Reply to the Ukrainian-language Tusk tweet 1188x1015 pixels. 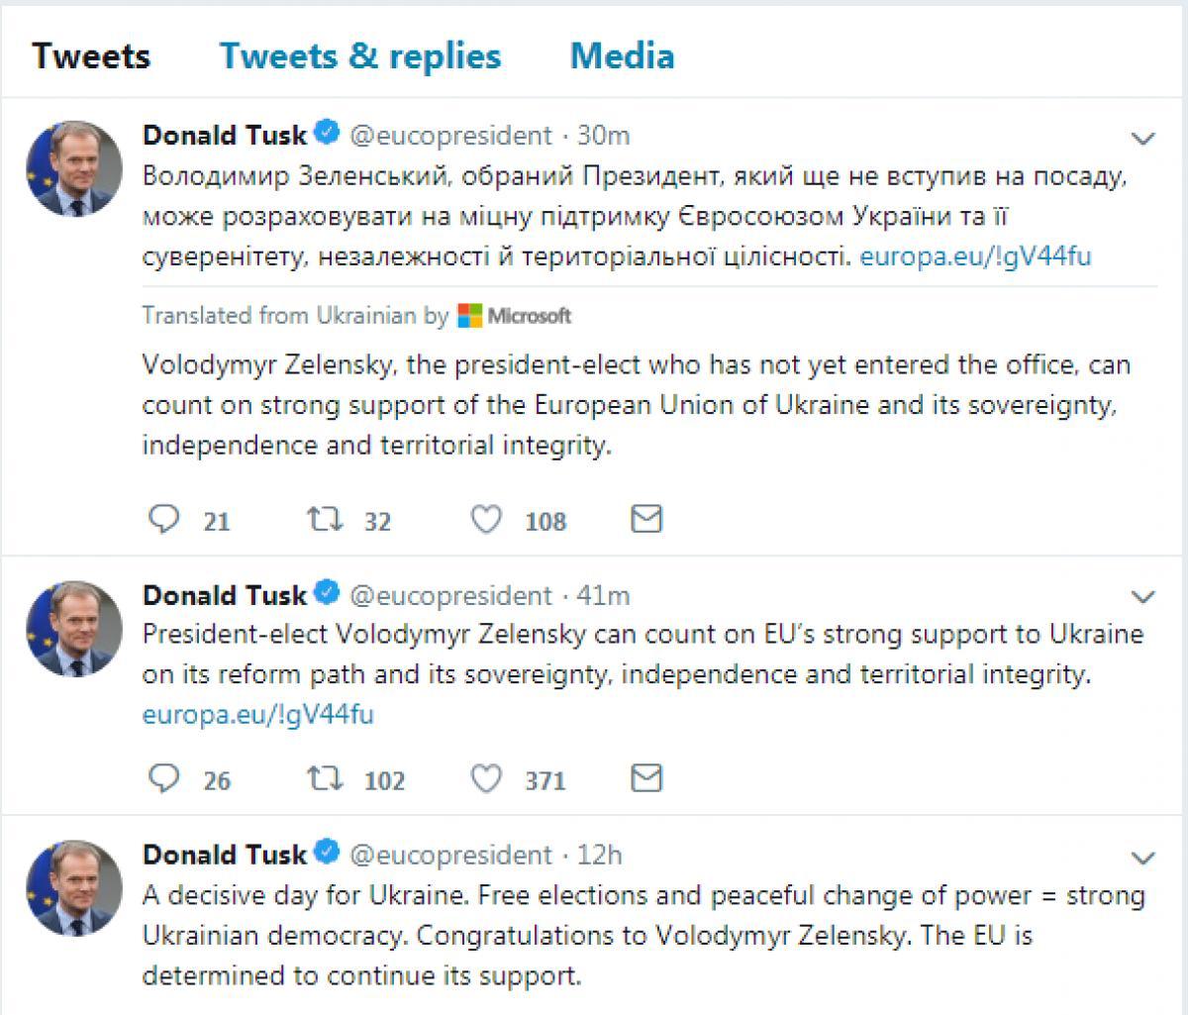(162, 519)
